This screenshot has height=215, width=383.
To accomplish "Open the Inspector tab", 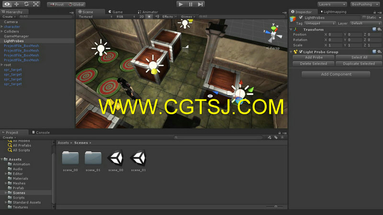I will tap(304, 11).
